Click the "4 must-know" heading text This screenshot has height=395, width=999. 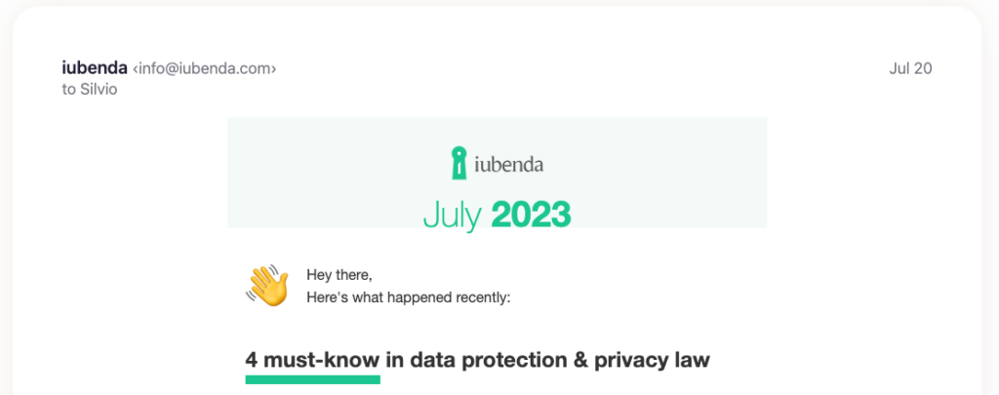pos(312,359)
